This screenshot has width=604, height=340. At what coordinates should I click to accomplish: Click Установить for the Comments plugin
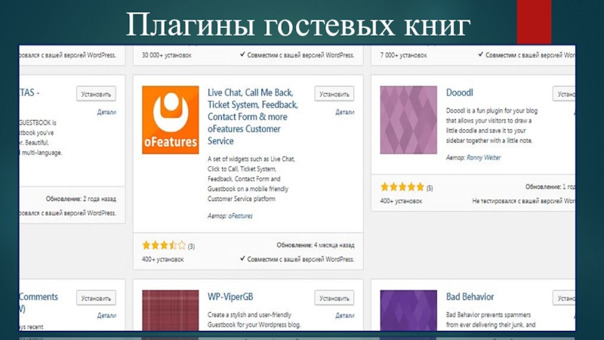96,298
